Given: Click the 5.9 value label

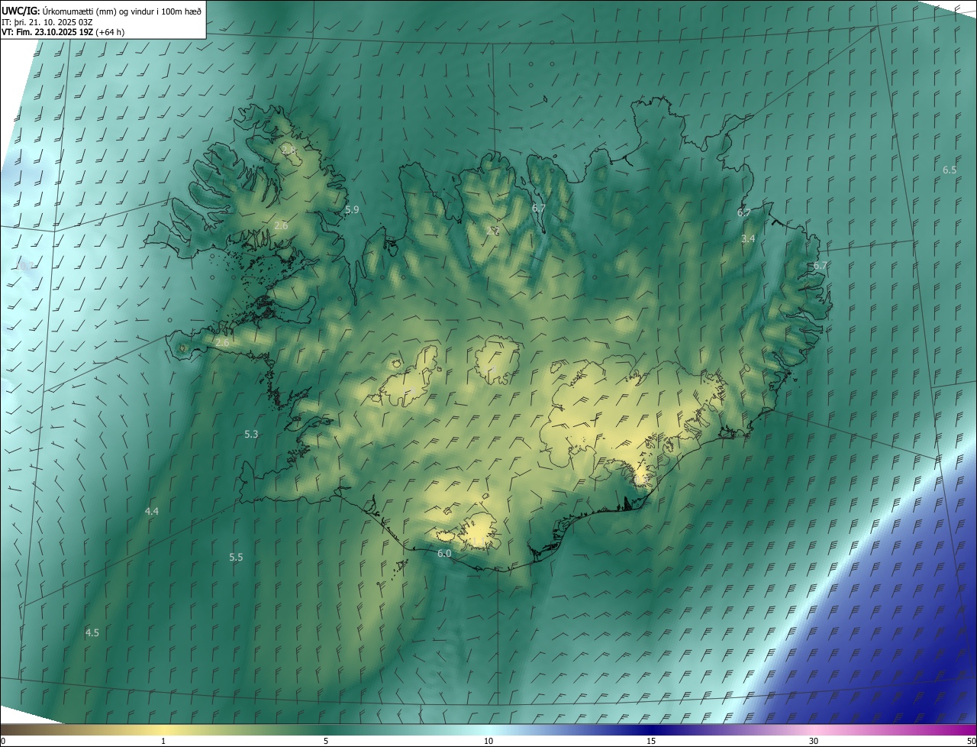Looking at the screenshot, I should point(352,209).
